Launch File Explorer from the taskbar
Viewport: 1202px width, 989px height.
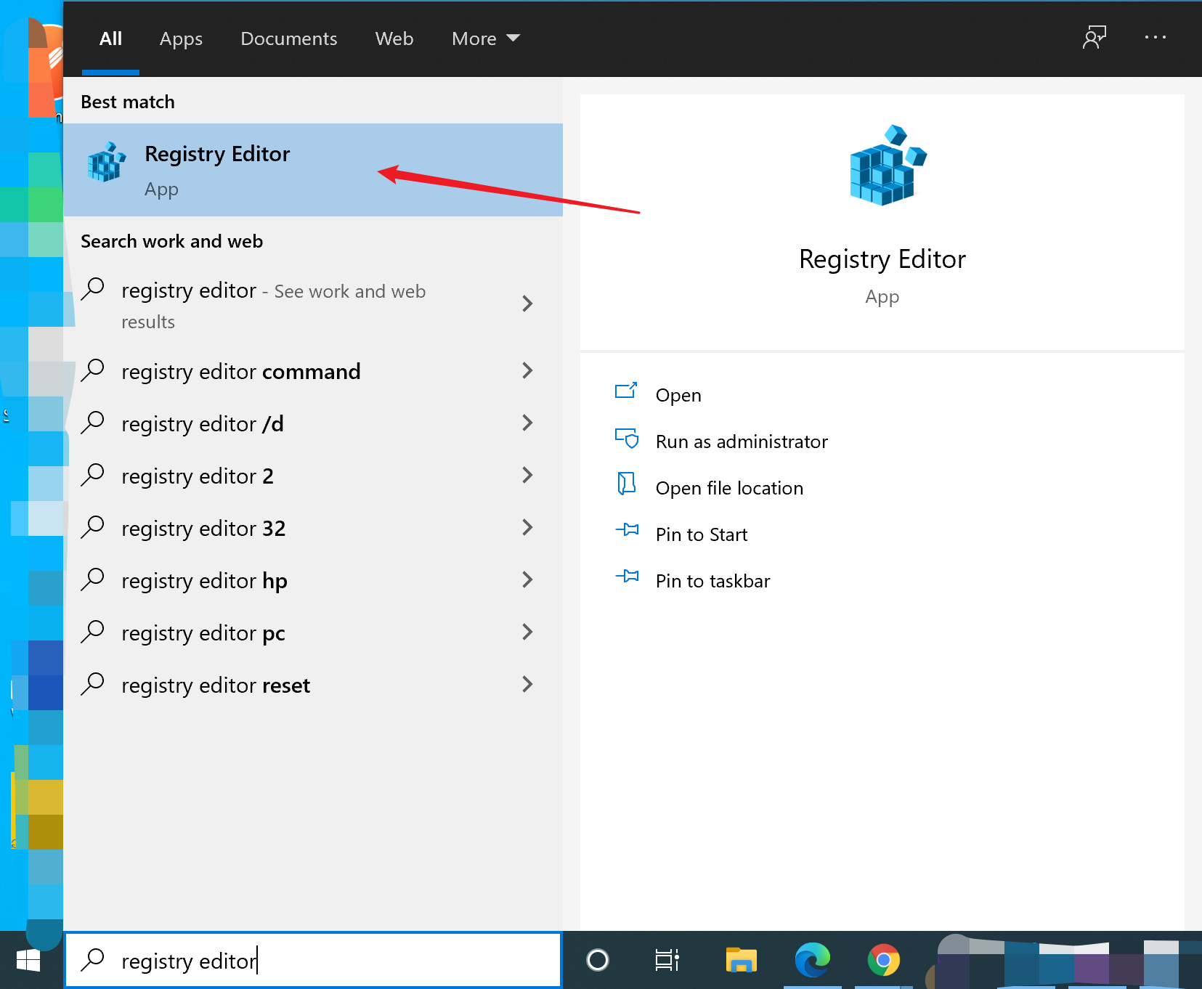(741, 960)
